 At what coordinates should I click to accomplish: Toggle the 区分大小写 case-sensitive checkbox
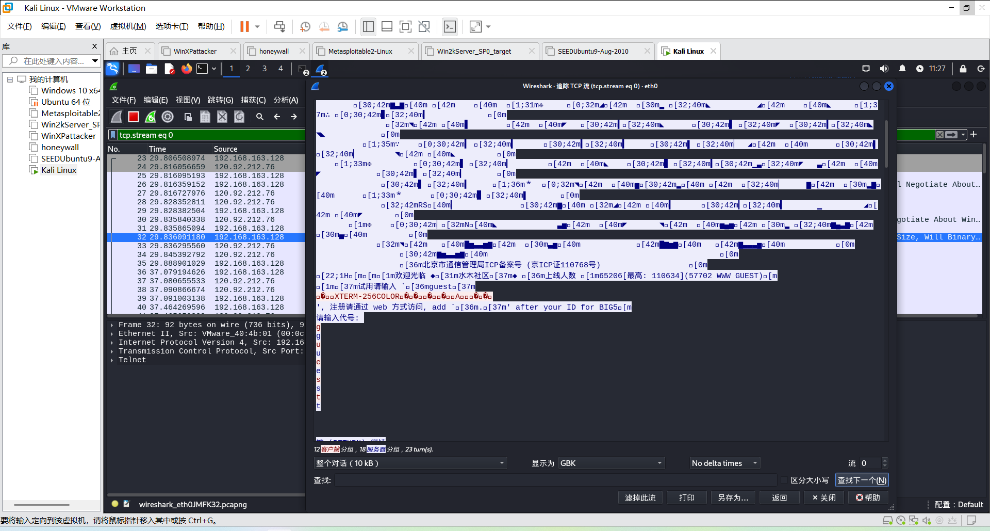785,480
